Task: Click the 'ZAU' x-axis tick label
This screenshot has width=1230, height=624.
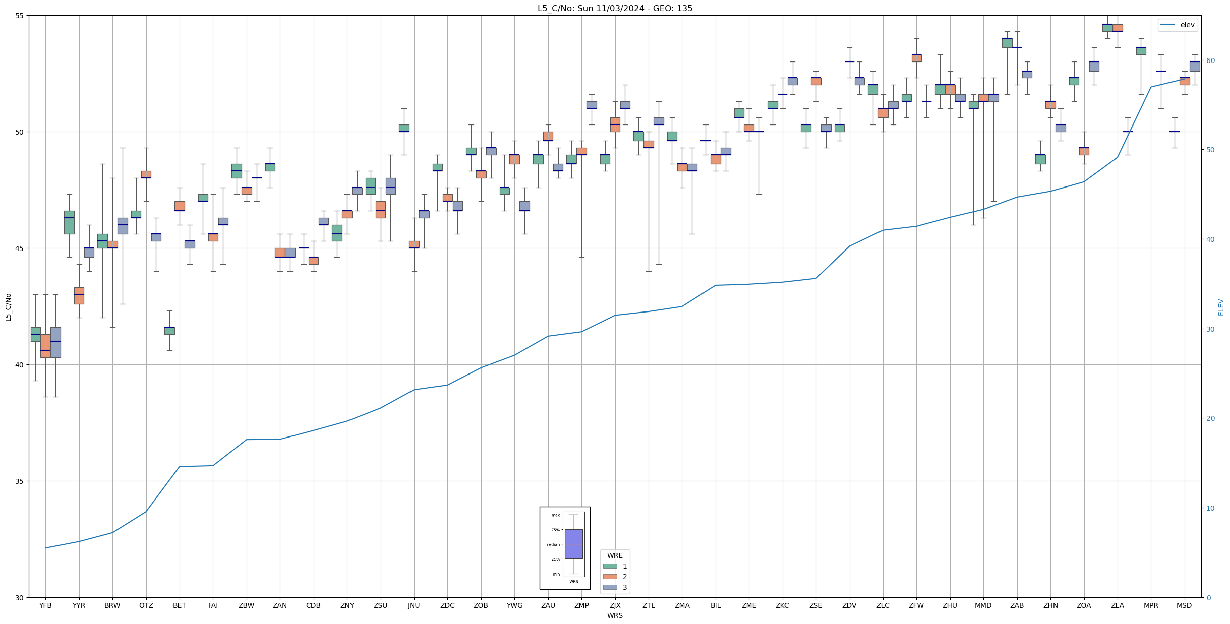Action: point(548,605)
